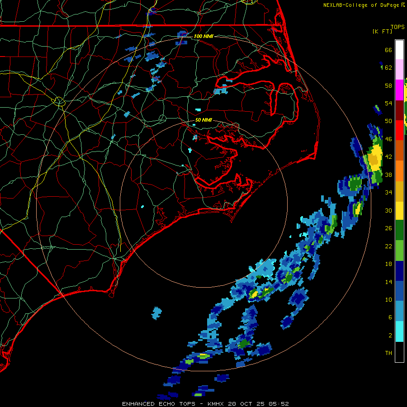
Task: Choose the navy blue legend swatch
Action: pyautogui.click(x=399, y=271)
